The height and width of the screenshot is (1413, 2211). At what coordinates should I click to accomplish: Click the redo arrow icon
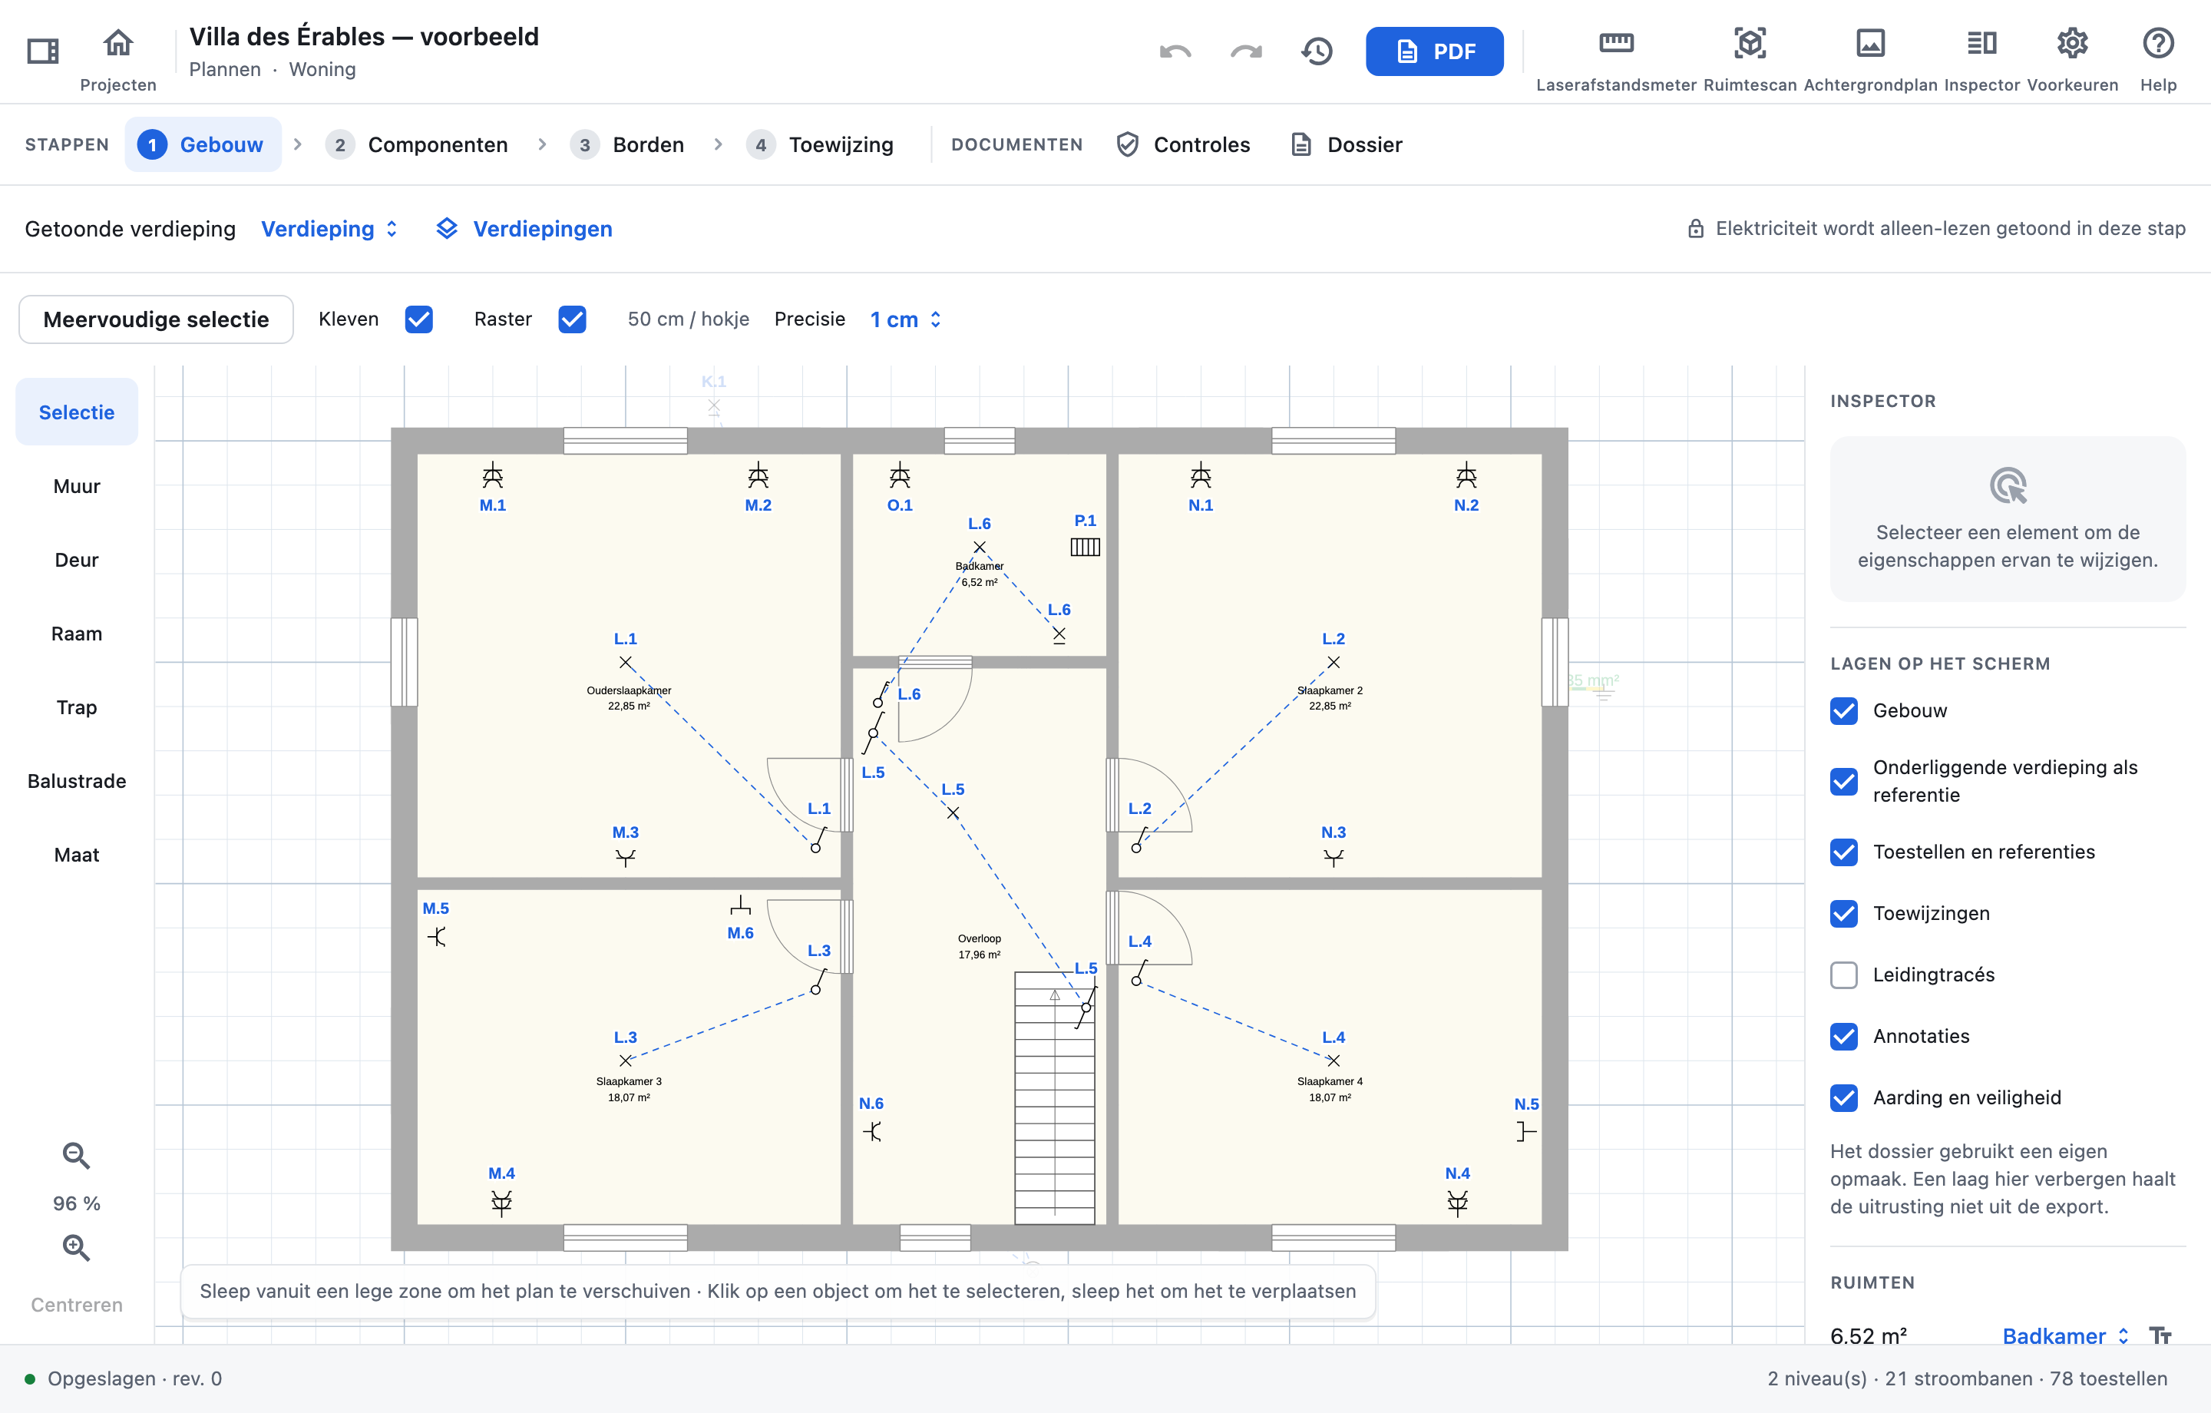[1246, 51]
